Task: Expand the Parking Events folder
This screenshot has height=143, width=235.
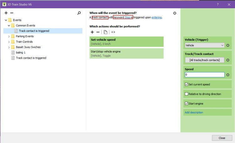Action: (9, 37)
